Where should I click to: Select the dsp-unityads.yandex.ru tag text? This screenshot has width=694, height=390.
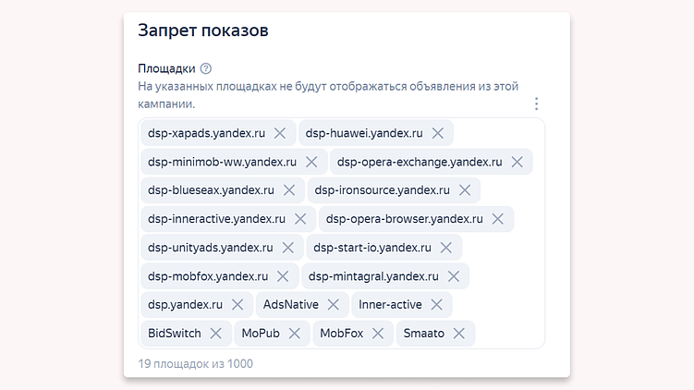coord(211,248)
